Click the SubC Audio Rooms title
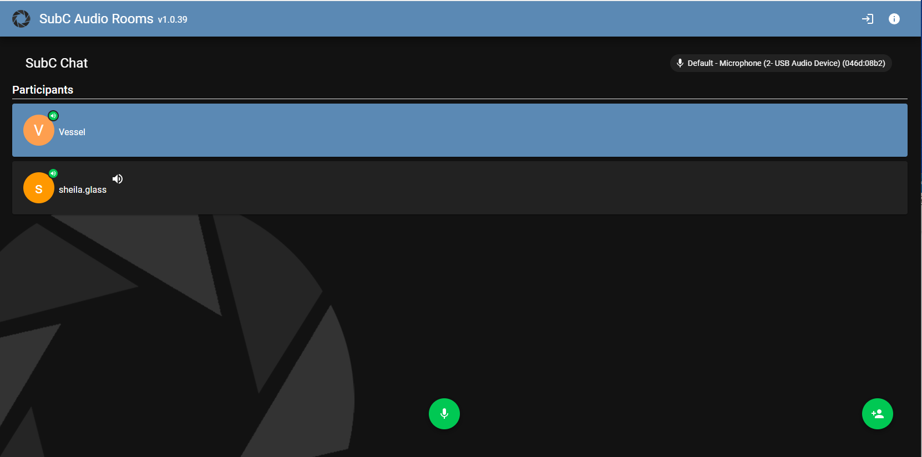The height and width of the screenshot is (457, 922). click(x=97, y=19)
